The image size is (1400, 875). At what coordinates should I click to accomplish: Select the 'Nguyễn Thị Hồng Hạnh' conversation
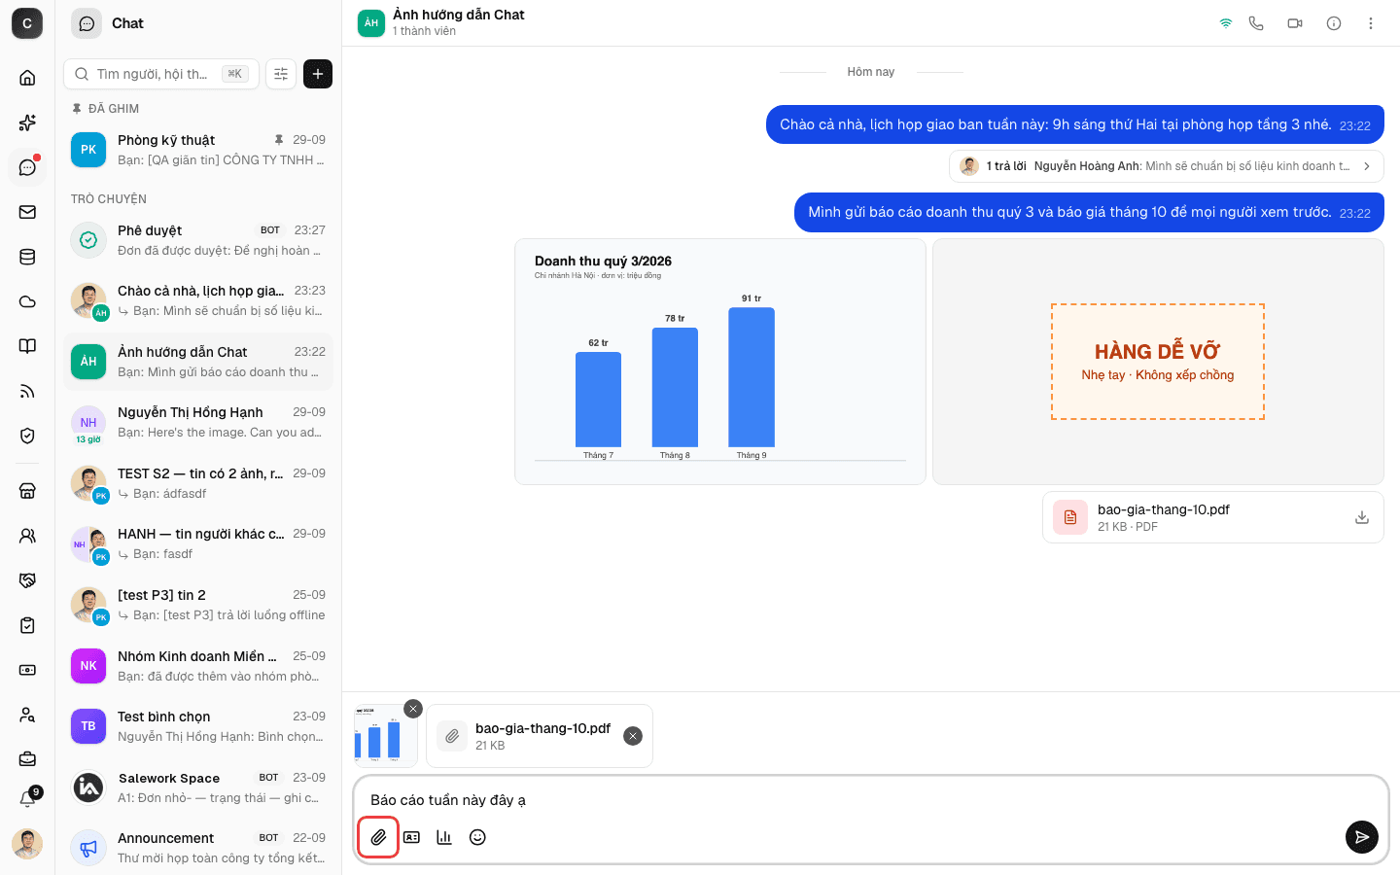(x=198, y=422)
